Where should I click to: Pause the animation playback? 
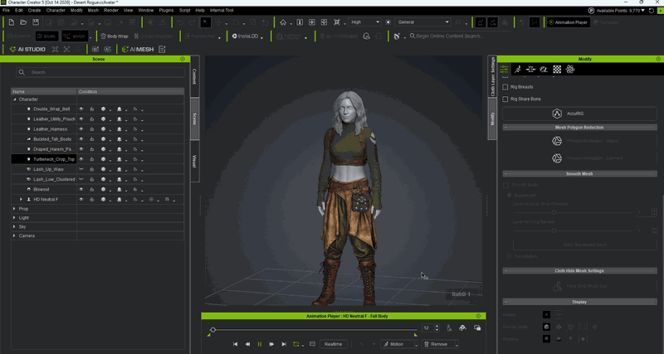pos(260,344)
